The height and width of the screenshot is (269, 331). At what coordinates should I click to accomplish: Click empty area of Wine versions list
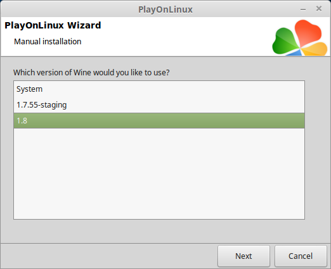(159, 173)
